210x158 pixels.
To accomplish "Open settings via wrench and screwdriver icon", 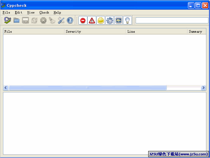I will (x=61, y=21).
